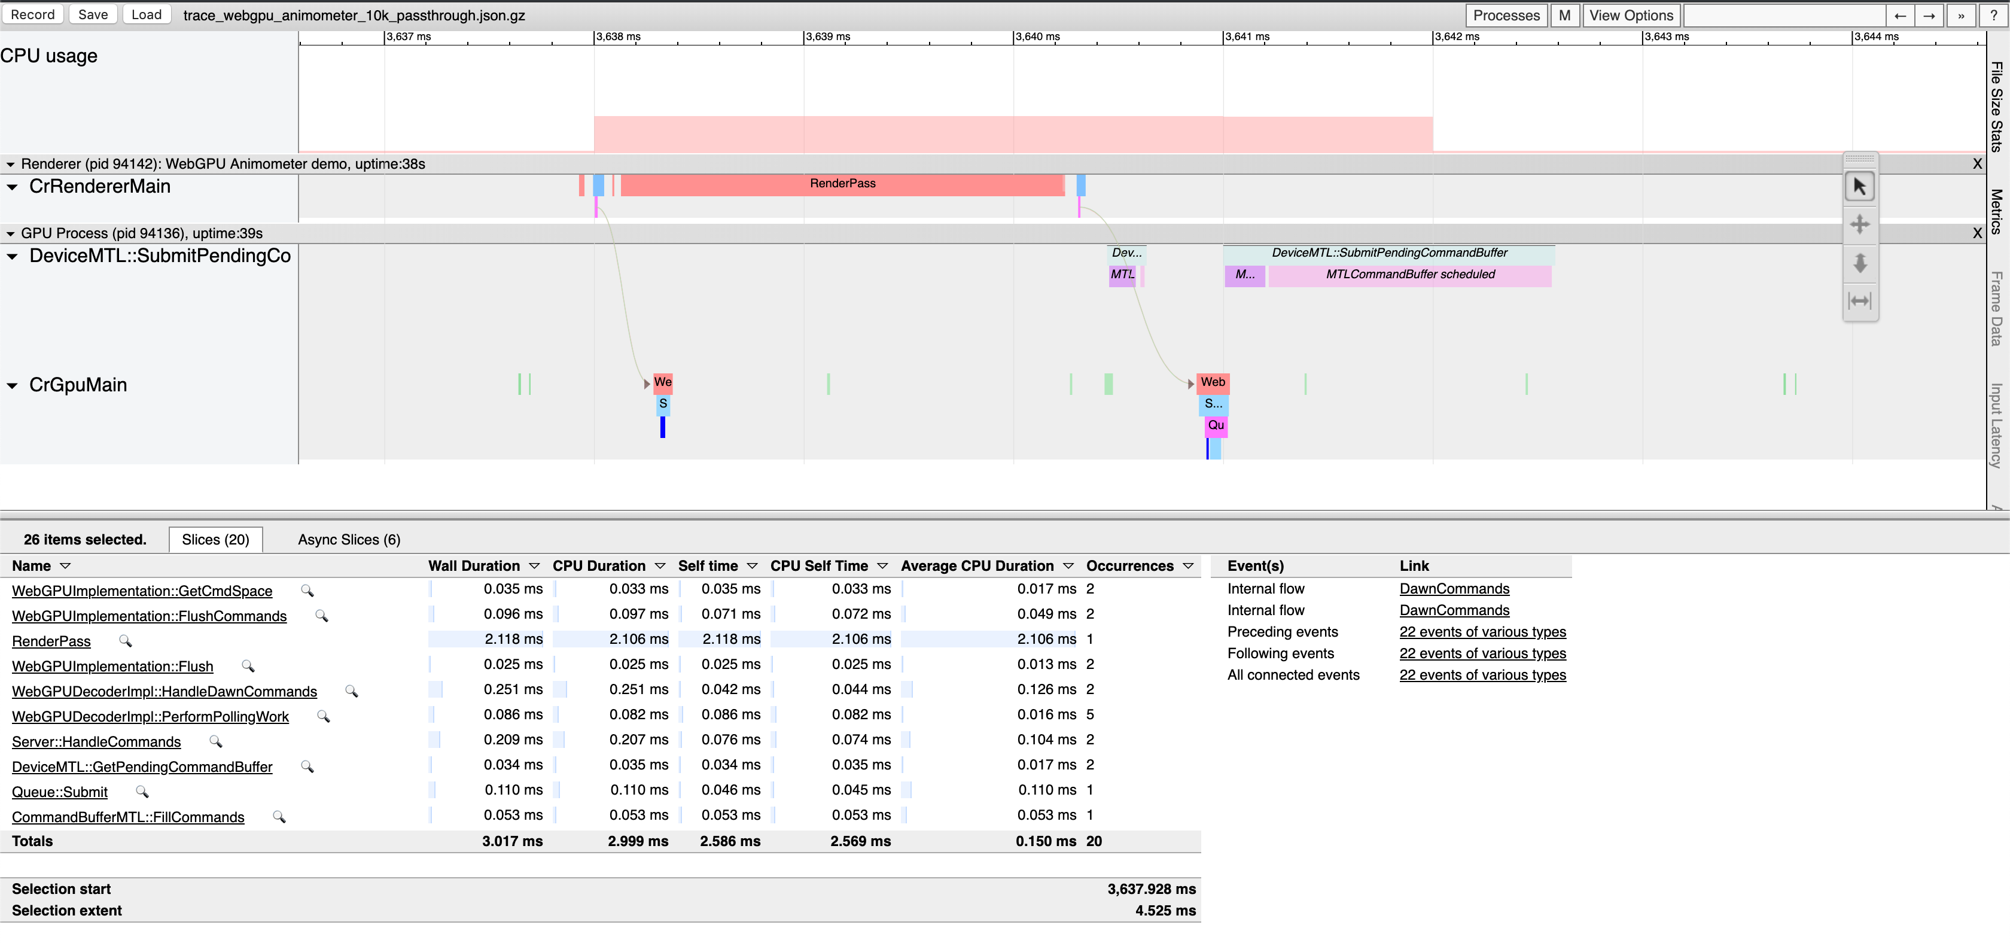Open the Wall Duration sort dropdown
The width and height of the screenshot is (2010, 943).
[535, 565]
